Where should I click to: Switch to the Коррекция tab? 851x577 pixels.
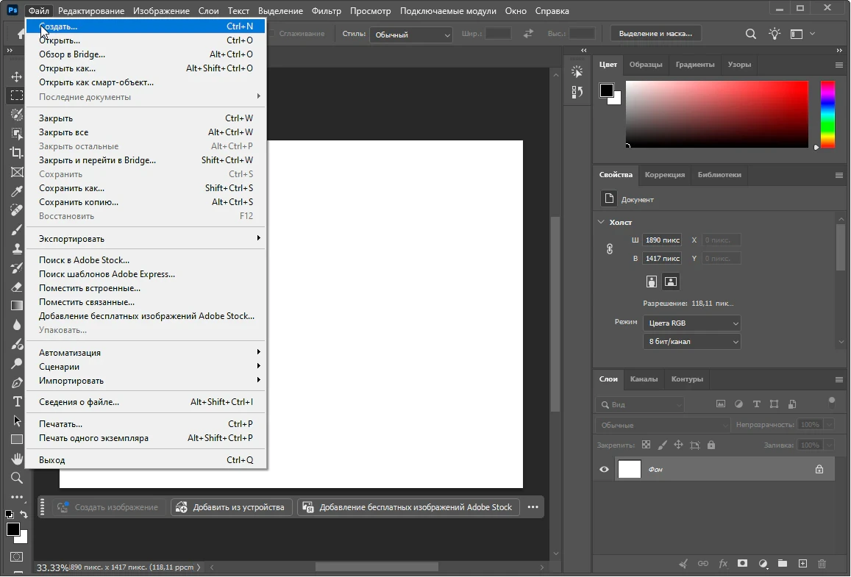[665, 175]
